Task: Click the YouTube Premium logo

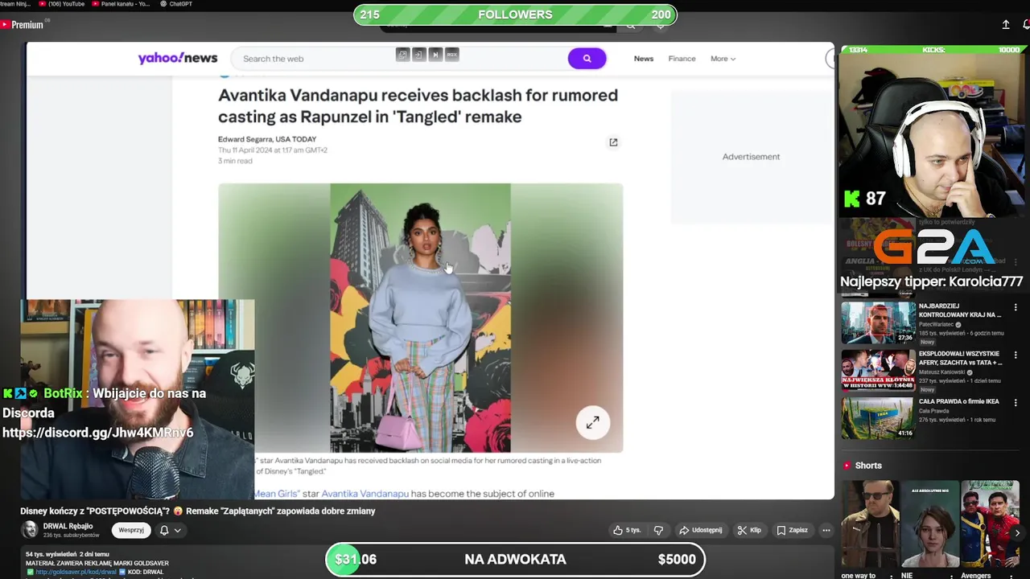Action: (x=23, y=25)
